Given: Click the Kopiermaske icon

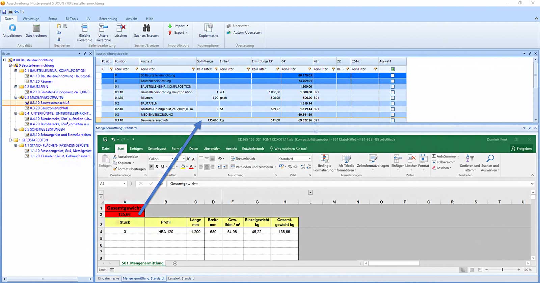Looking at the screenshot, I should [x=208, y=28].
